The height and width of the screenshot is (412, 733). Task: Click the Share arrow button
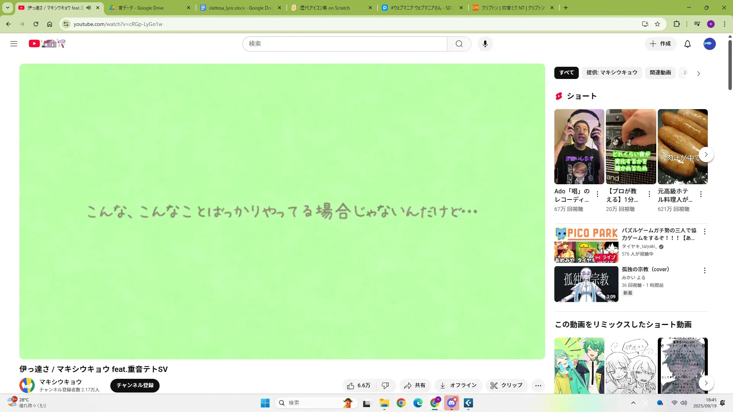[415, 385]
